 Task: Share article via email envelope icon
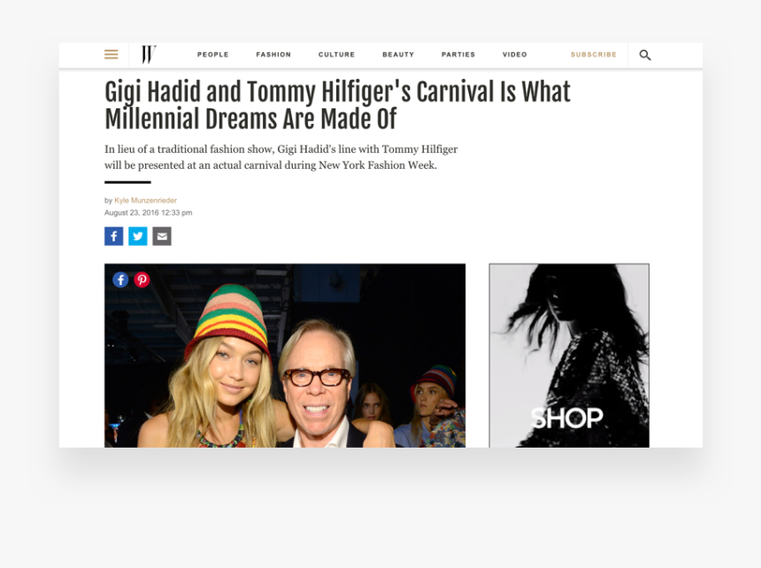tap(162, 236)
